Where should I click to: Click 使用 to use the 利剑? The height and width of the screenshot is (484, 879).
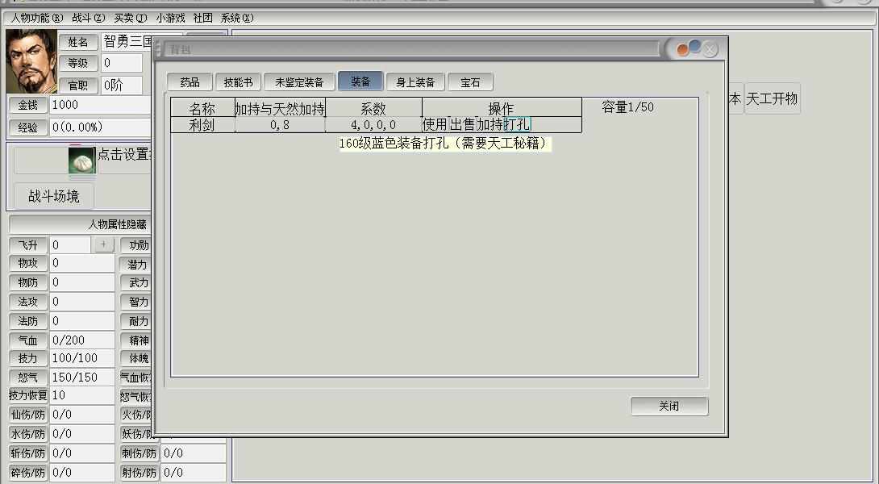pyautogui.click(x=435, y=125)
